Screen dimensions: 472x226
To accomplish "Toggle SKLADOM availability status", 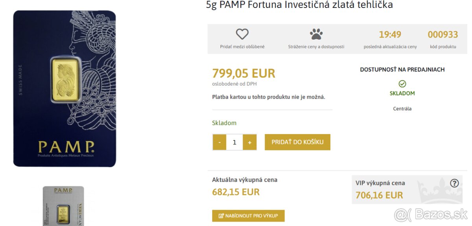I will click(402, 93).
